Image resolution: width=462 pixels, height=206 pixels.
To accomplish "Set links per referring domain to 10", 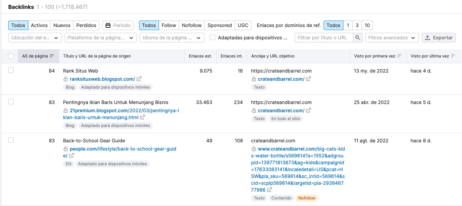I will click(367, 25).
